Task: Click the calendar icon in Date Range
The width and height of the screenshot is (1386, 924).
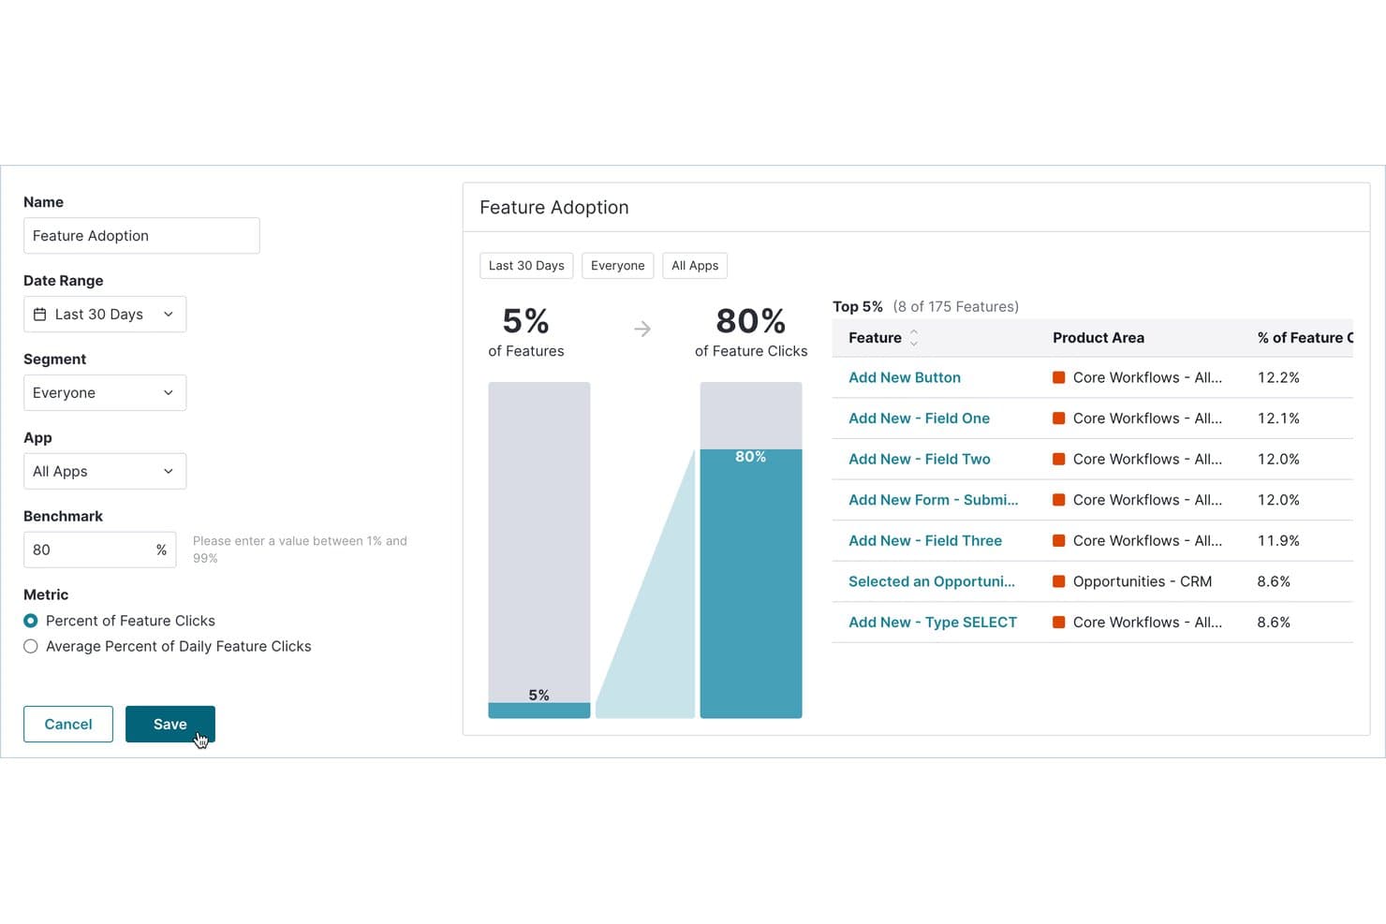Action: point(39,315)
